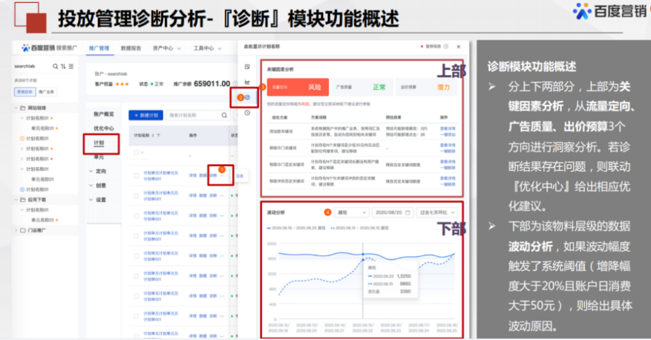Open the clock history icon in panel sidebar
Image resolution: width=651 pixels, height=340 pixels.
pyautogui.click(x=248, y=113)
